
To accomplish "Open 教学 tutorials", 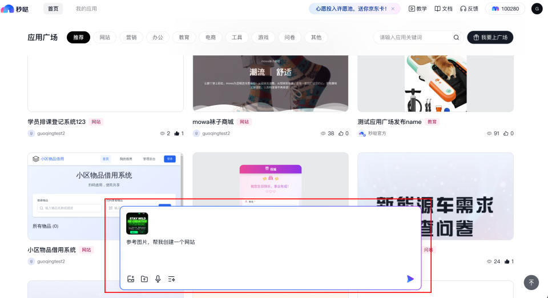I will click(x=418, y=9).
